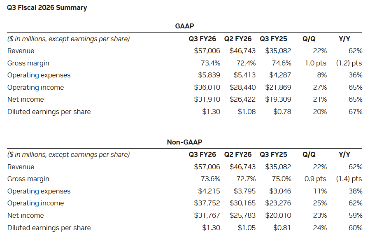Click the Q3 Fiscal 2026 Summary heading
Image resolution: width=370 pixels, height=233 pixels.
coord(47,7)
